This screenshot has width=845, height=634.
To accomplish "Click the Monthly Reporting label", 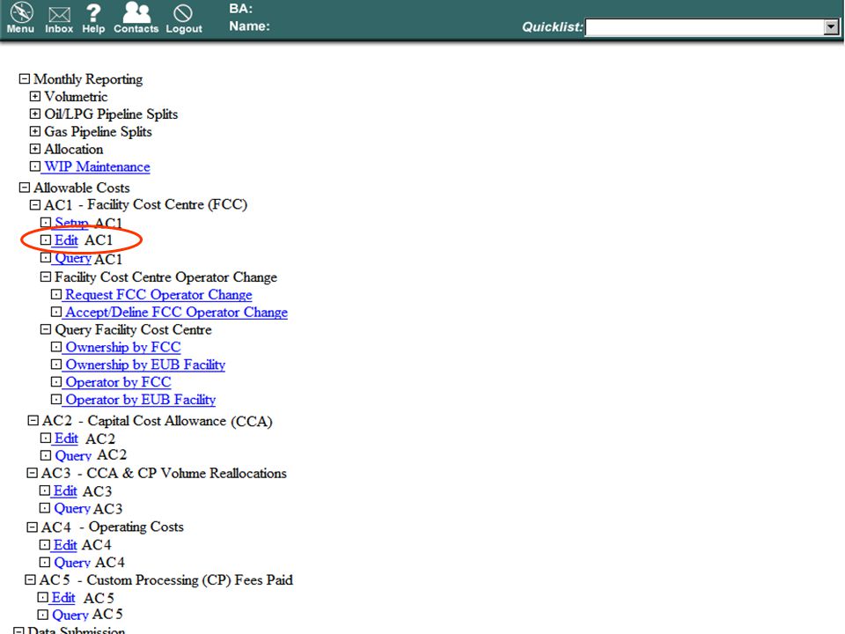I will click(x=88, y=79).
